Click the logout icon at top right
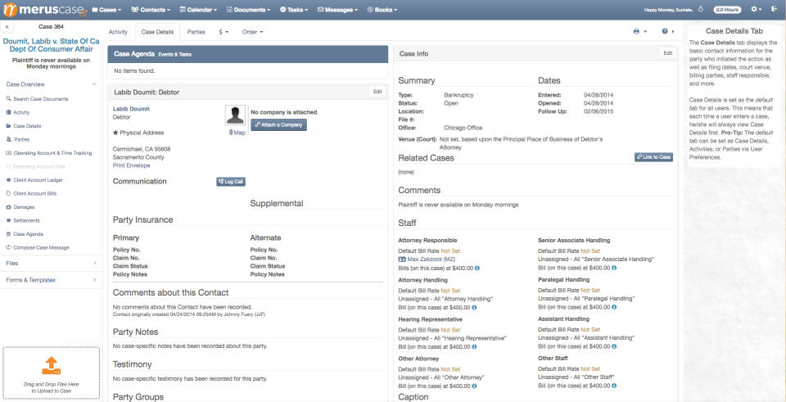The width and height of the screenshot is (786, 402). point(774,10)
